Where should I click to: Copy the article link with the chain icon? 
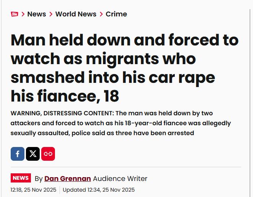pyautogui.click(x=48, y=154)
